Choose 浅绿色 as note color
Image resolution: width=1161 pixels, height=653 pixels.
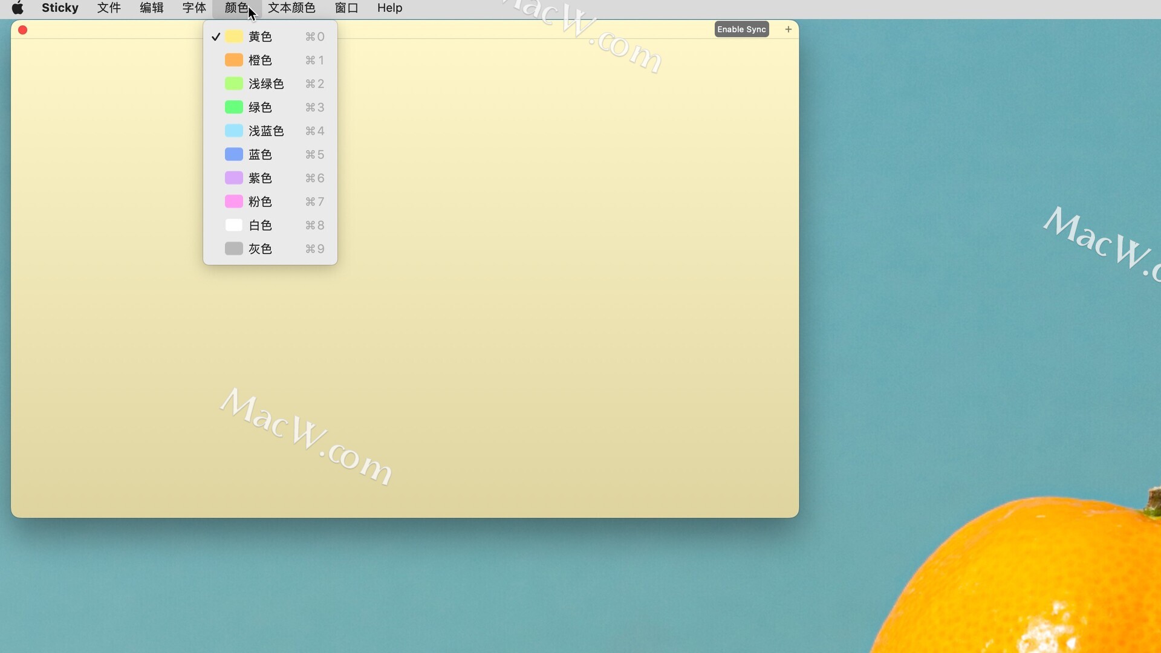(270, 84)
